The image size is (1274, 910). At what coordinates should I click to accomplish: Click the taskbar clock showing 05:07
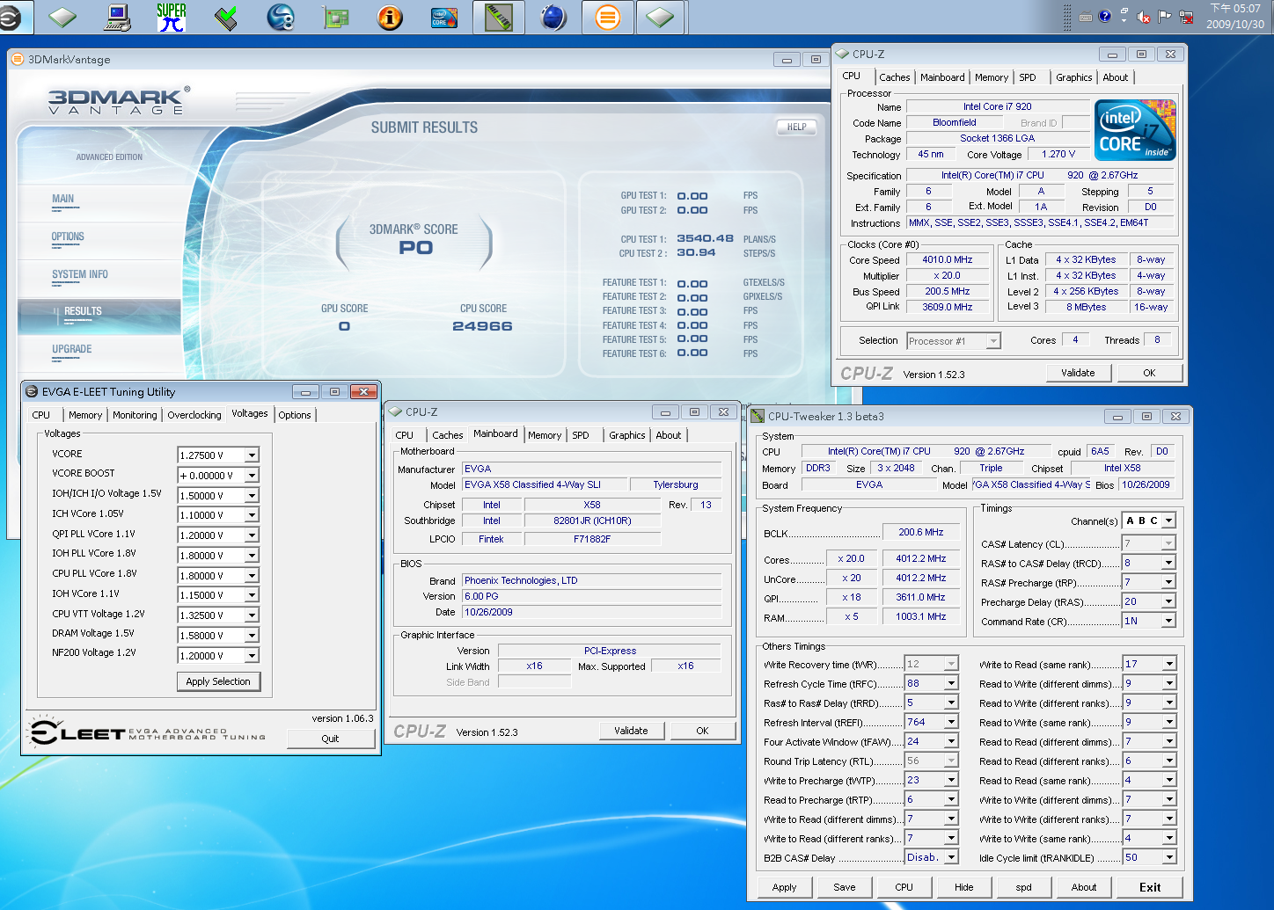click(x=1234, y=17)
